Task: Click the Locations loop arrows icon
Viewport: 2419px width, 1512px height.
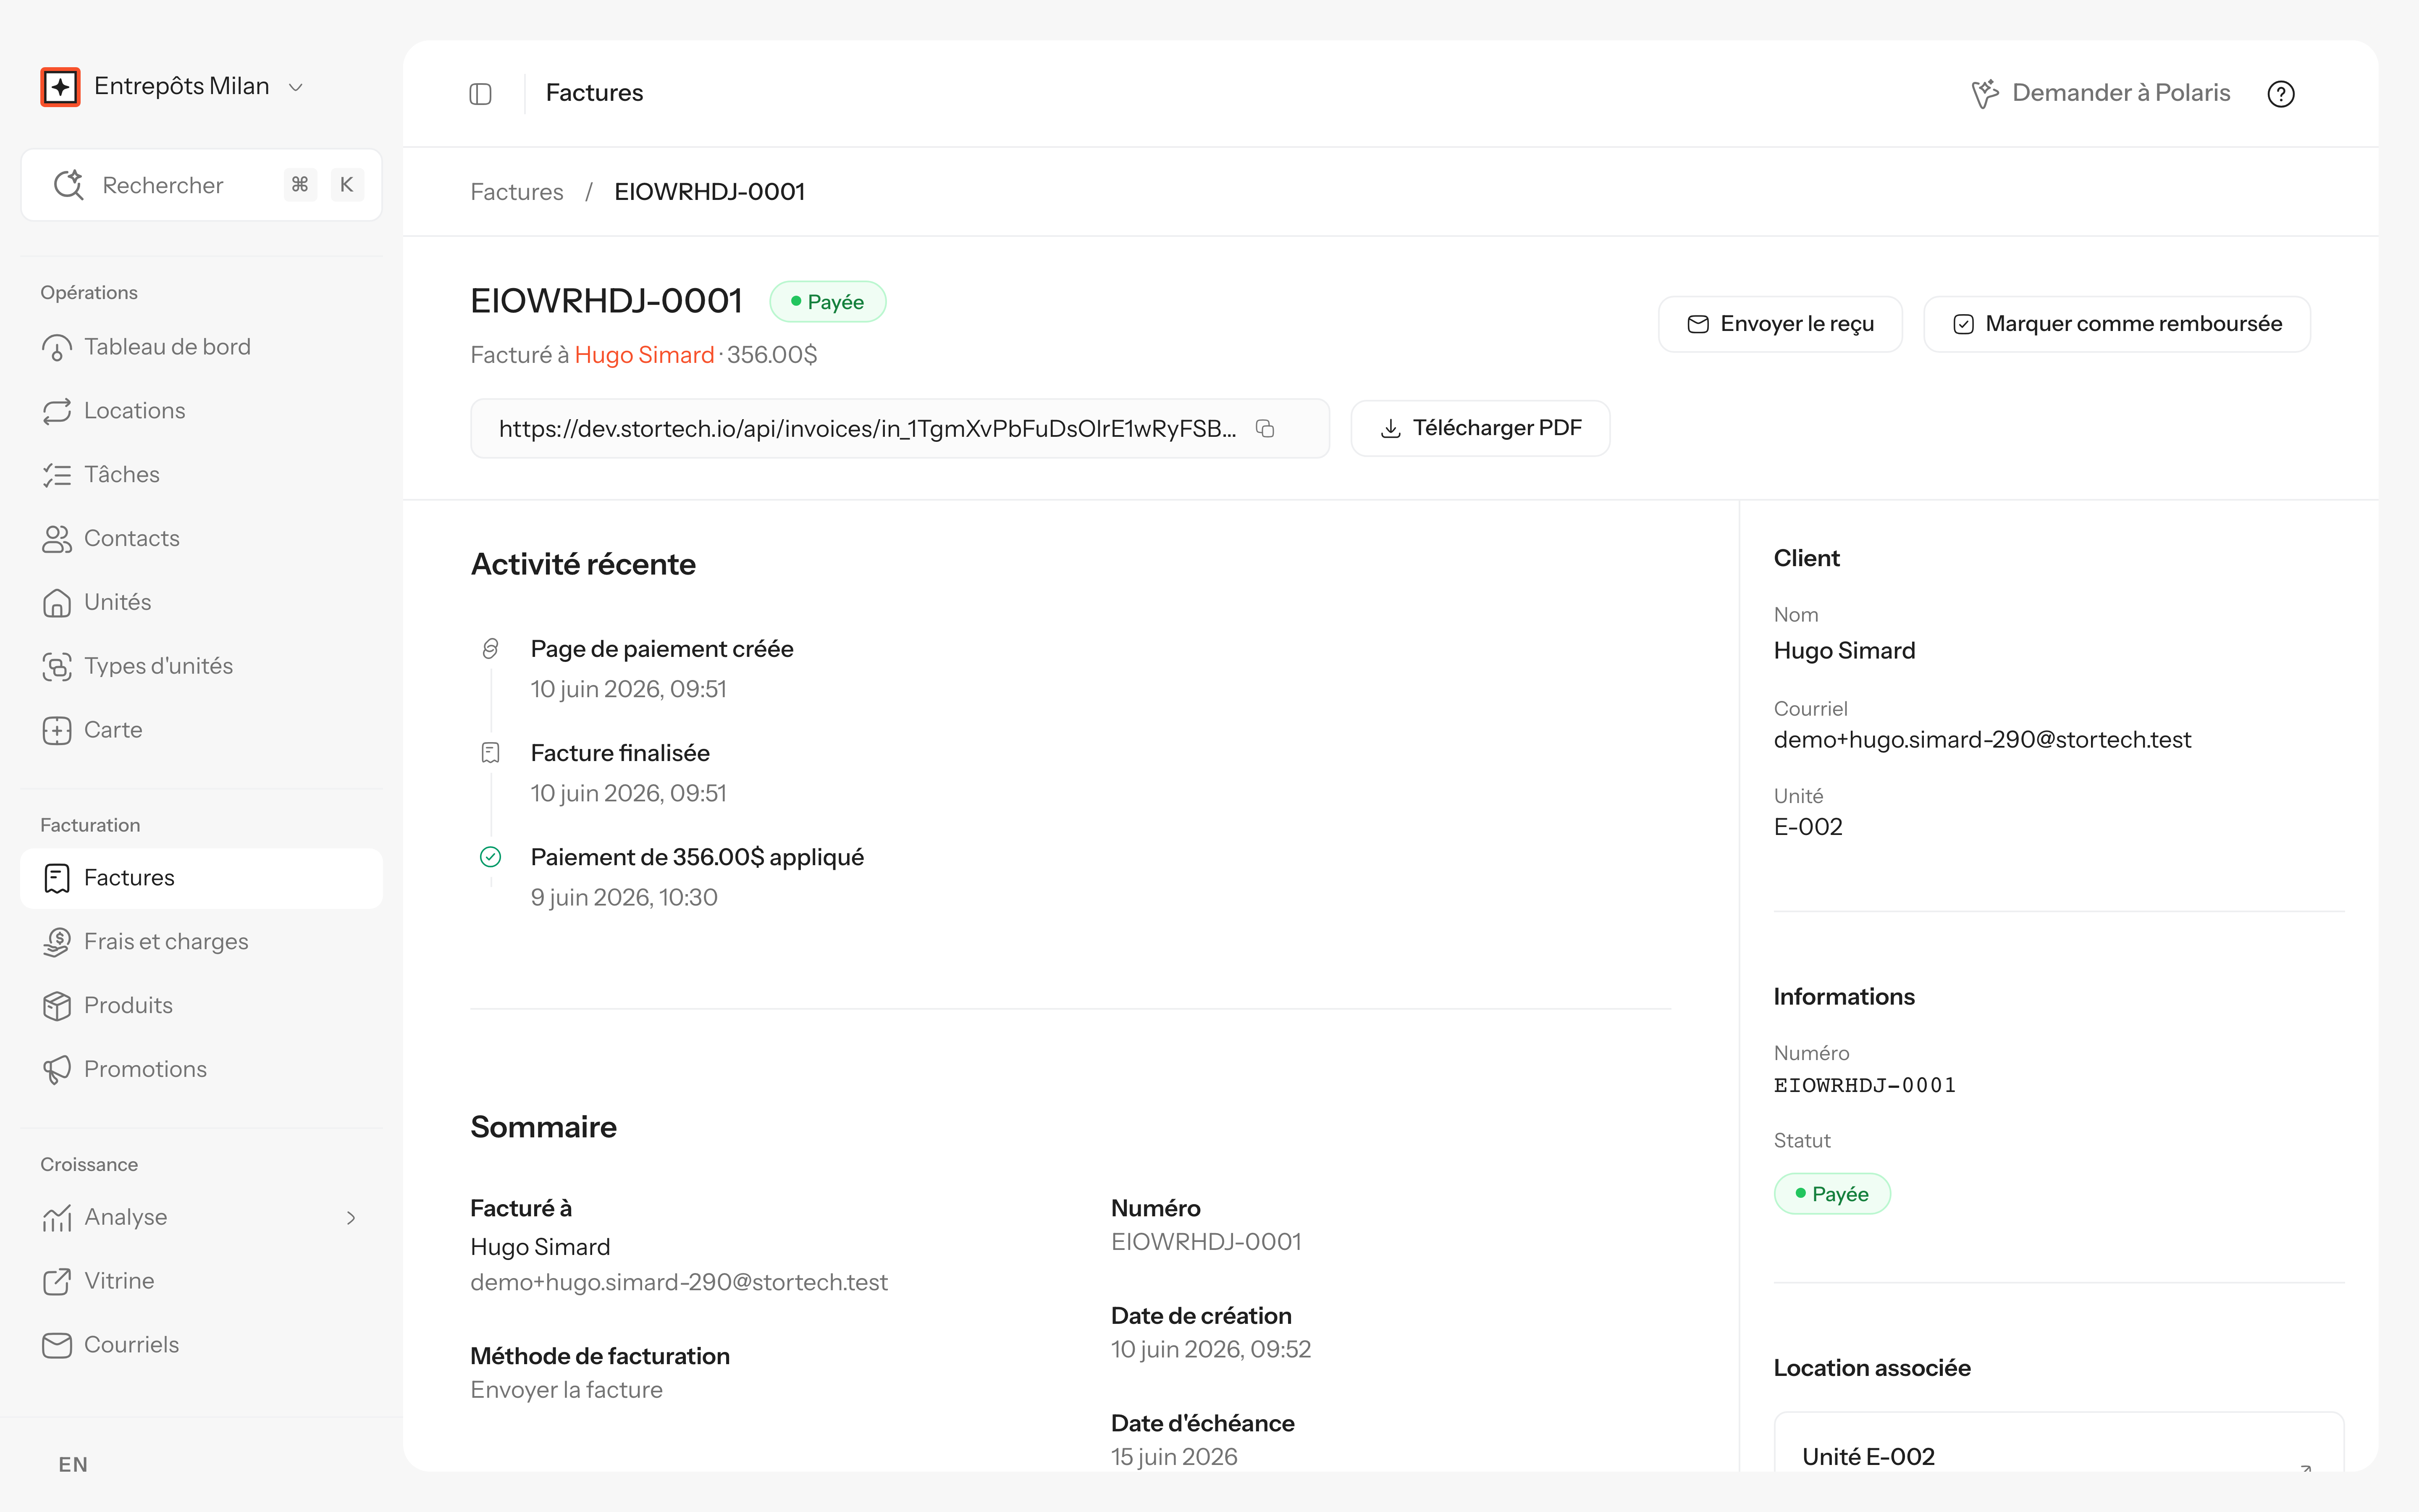Action: [x=57, y=411]
